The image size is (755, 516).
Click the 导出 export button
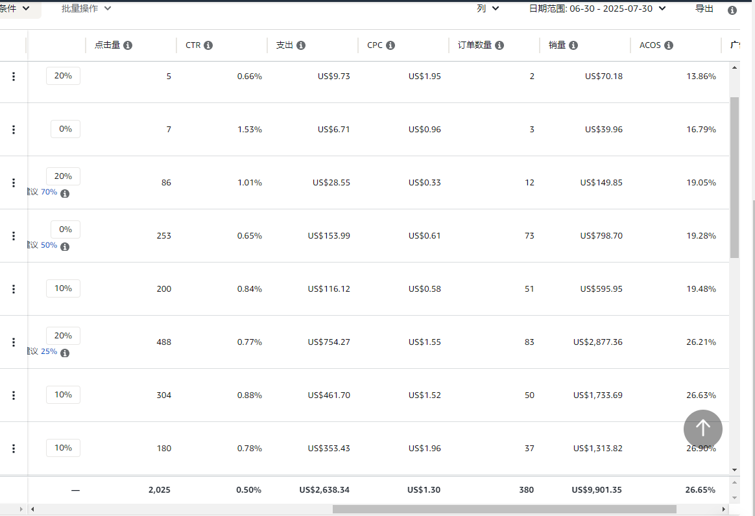(x=704, y=8)
